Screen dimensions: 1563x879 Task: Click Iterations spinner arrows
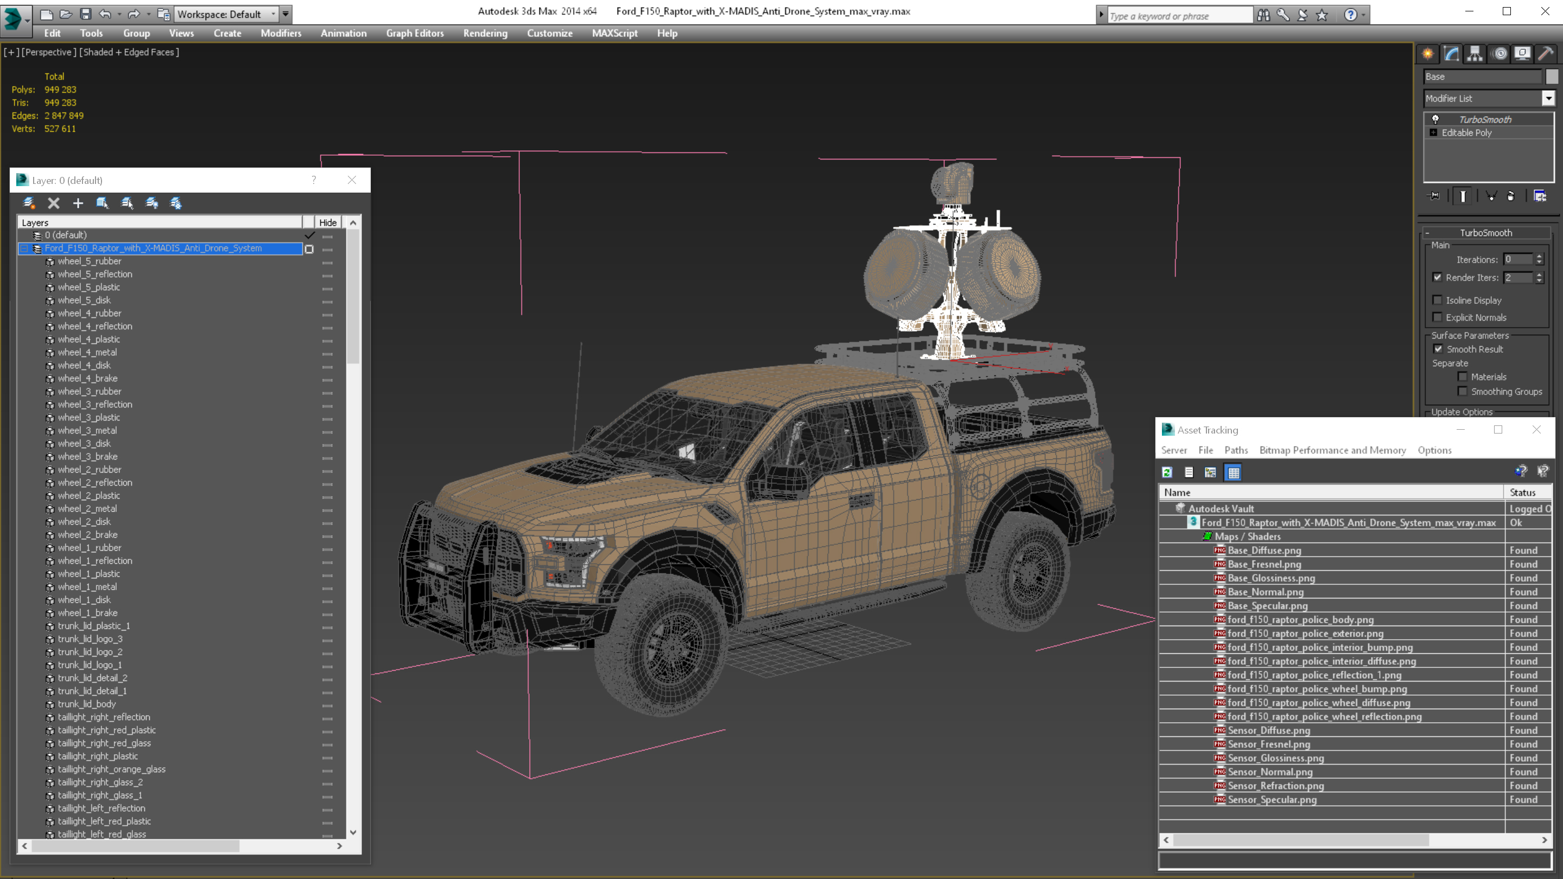(x=1539, y=259)
